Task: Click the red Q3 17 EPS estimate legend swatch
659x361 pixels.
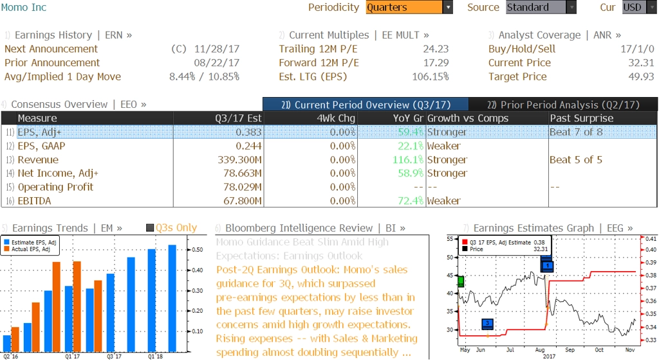Action: tap(465, 242)
